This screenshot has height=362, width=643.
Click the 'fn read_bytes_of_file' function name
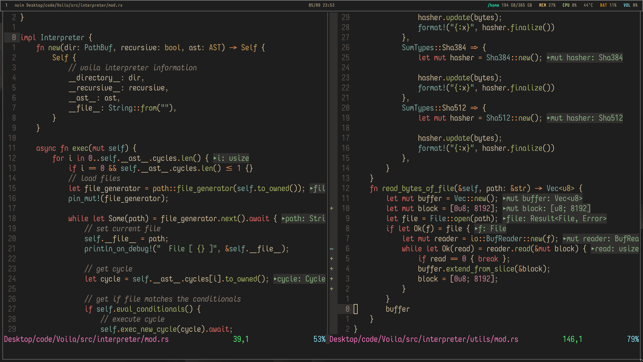coord(419,188)
